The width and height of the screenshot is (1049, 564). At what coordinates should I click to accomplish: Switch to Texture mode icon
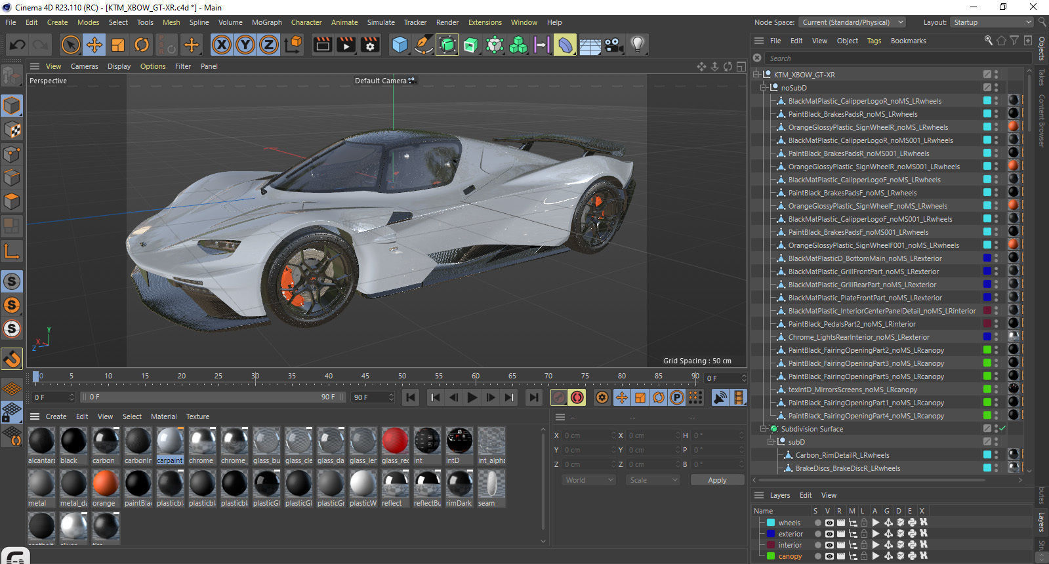click(12, 130)
